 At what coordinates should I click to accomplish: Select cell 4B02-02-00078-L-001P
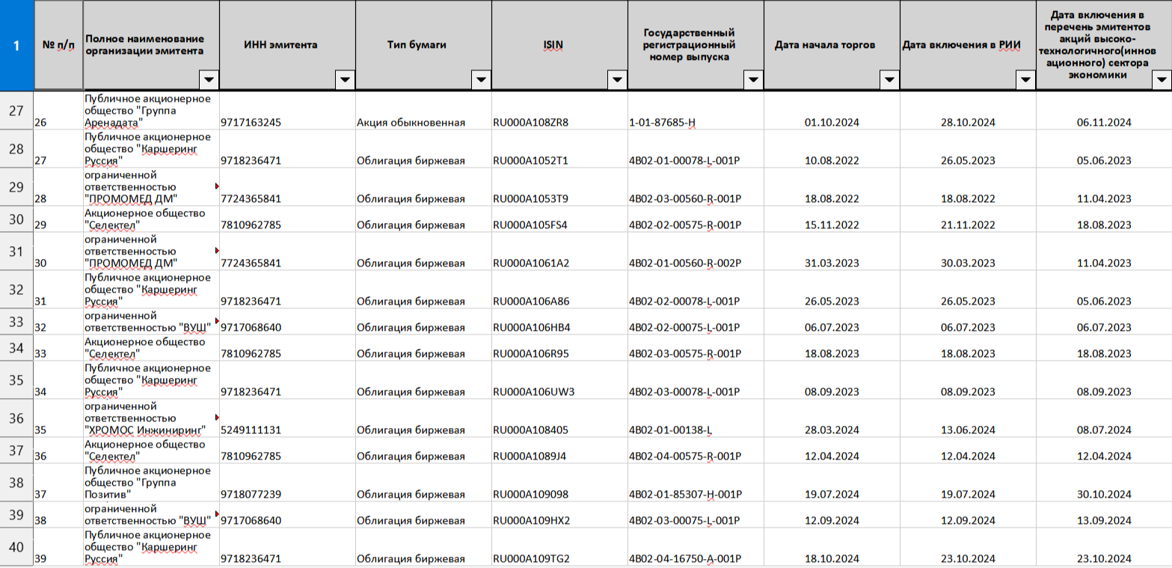696,290
